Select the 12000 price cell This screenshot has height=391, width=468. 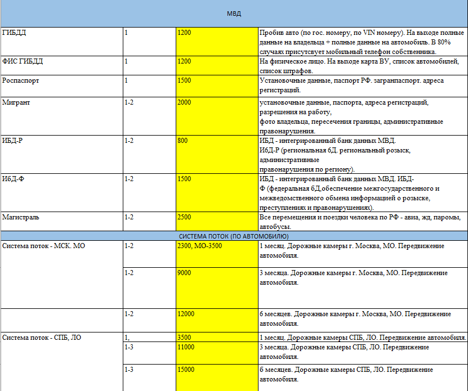(217, 320)
